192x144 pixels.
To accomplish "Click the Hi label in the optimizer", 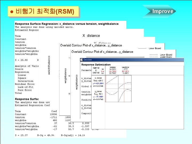I will pyautogui.click(x=103, y=69).
